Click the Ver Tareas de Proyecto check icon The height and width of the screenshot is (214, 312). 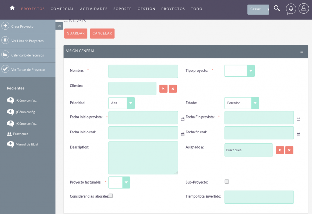[x=5, y=70]
